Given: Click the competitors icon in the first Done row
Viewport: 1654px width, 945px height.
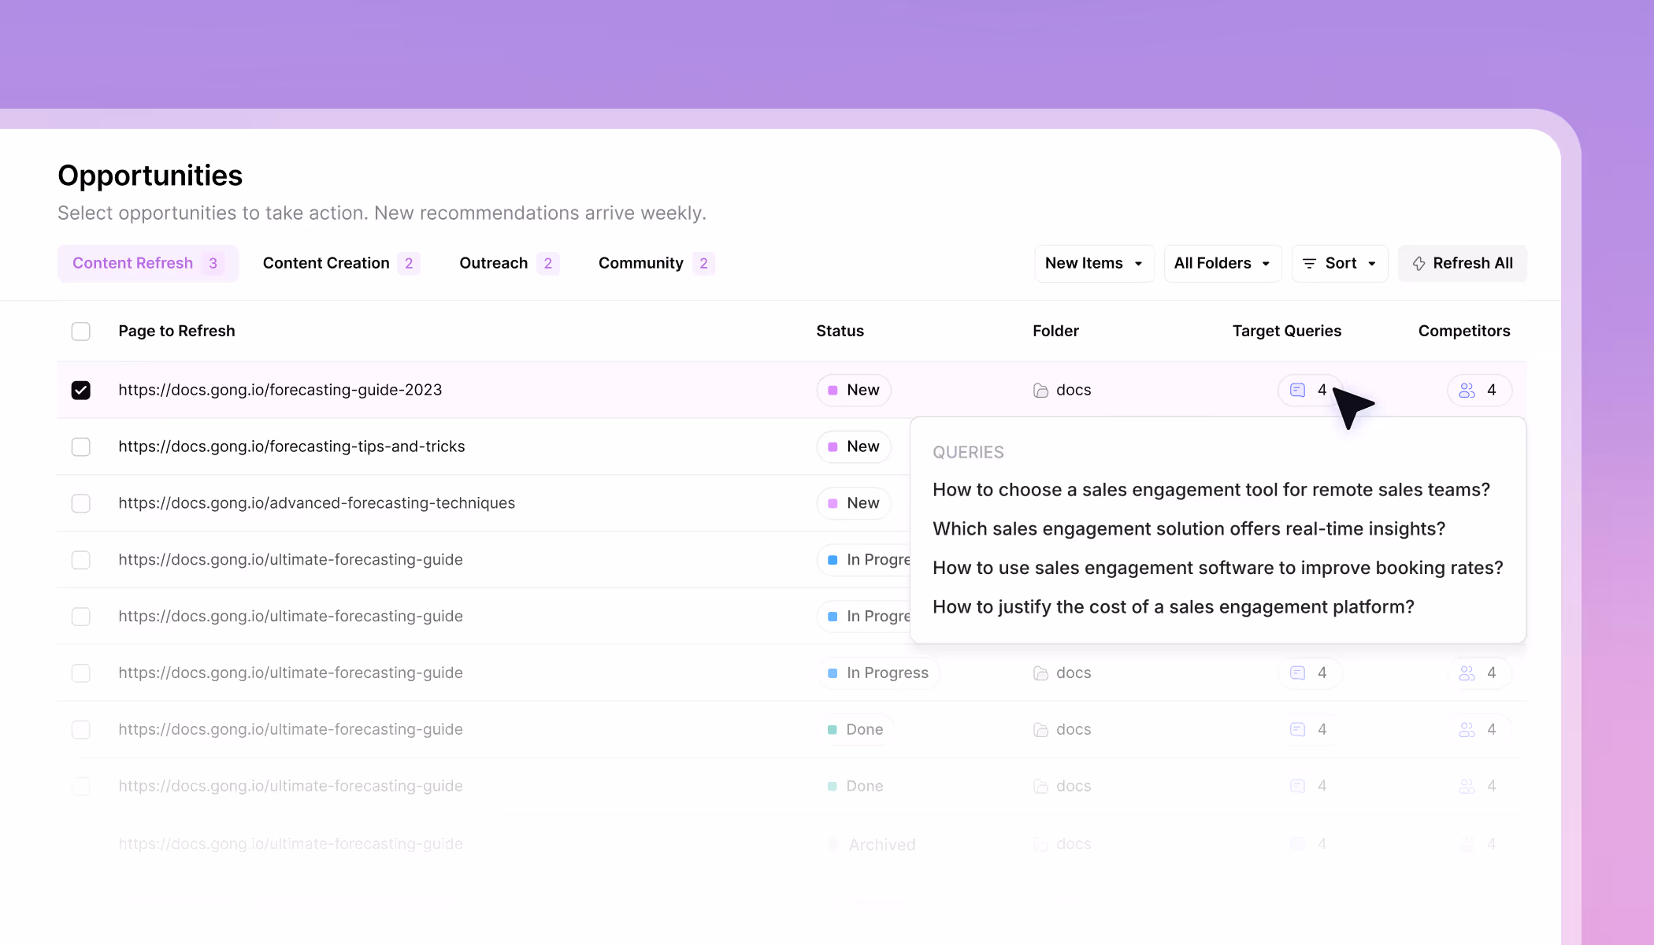Looking at the screenshot, I should click(1467, 729).
